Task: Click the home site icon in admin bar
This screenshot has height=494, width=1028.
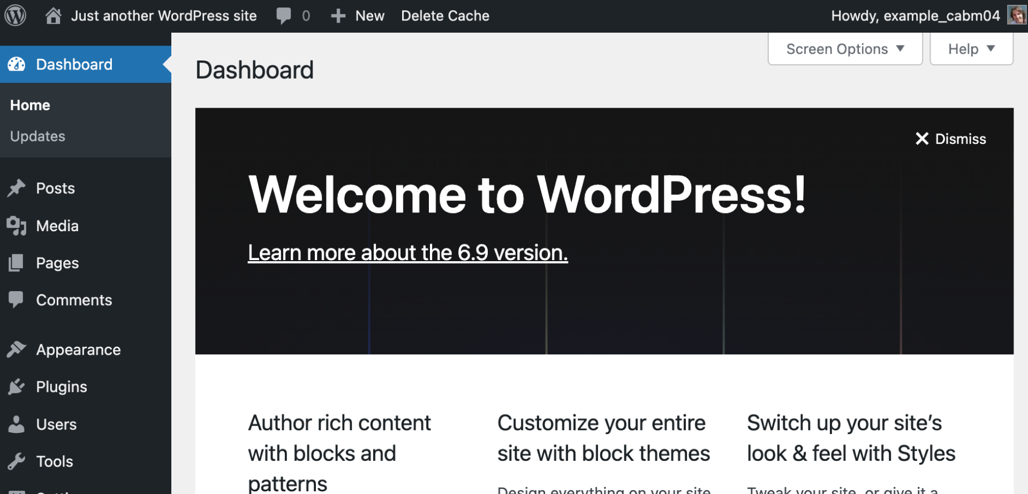Action: point(53,16)
